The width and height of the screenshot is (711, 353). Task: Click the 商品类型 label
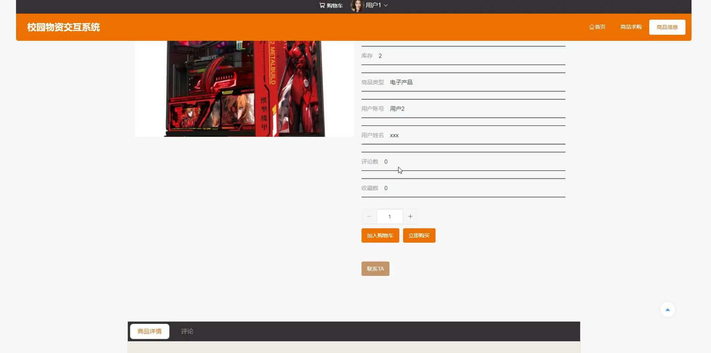[373, 82]
